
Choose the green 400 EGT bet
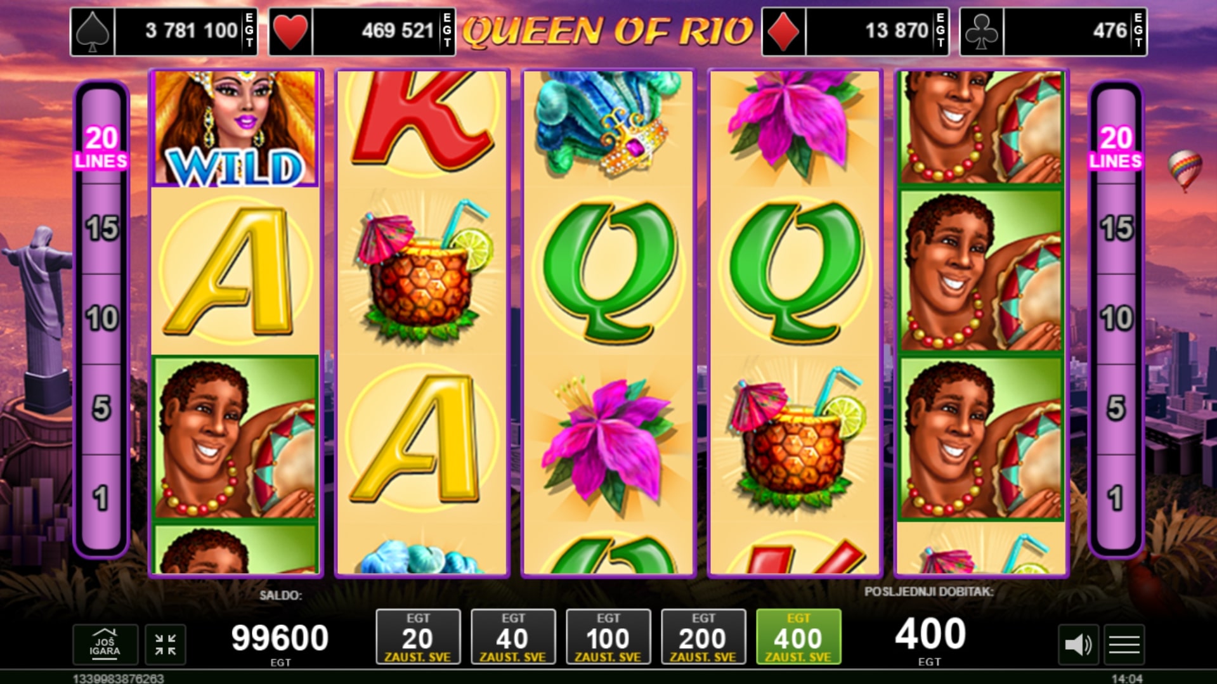click(798, 636)
